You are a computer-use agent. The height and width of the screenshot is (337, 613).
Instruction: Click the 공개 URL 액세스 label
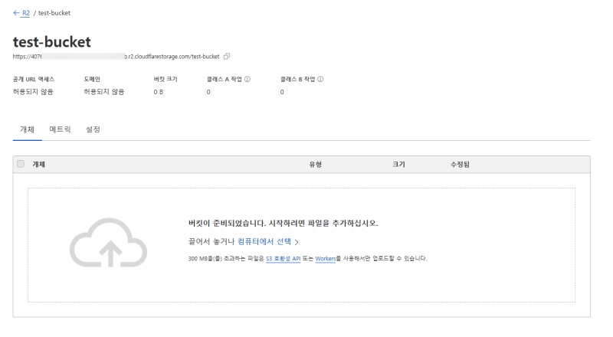click(x=34, y=79)
